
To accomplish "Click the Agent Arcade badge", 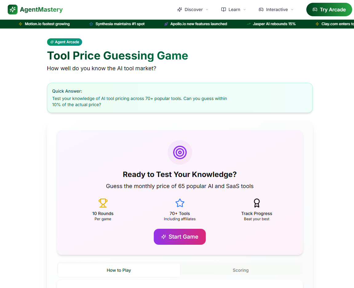I will 65,42.
